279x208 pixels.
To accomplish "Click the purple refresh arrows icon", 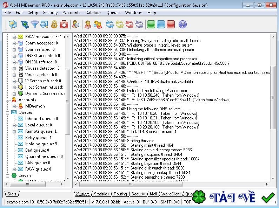I will pyautogui.click(x=139, y=25).
